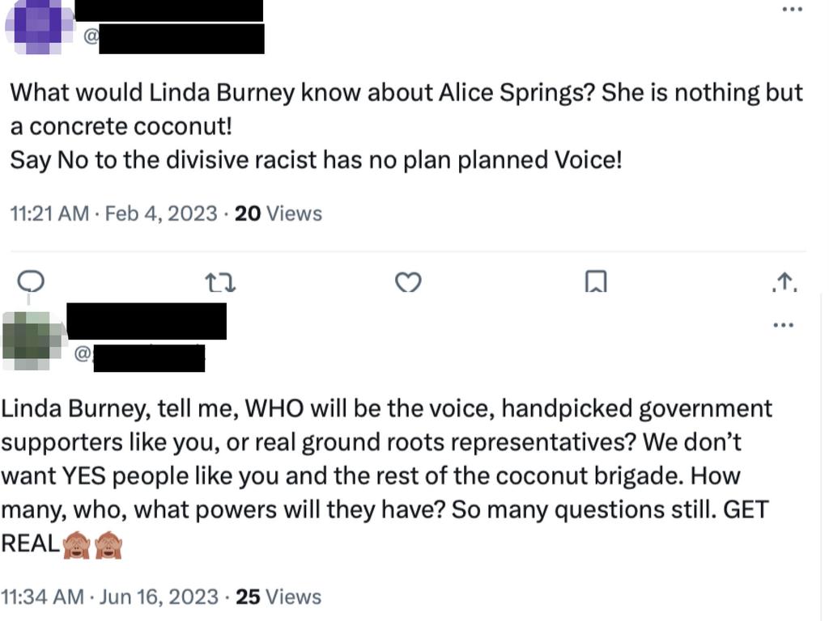
Task: Retweet the first tweet
Action: coord(220,282)
